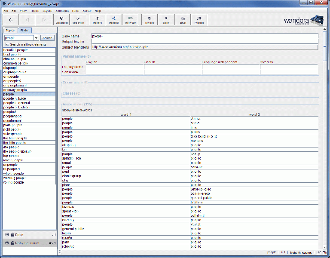Click the Save project toolbar icon
330x258 pixels.
click(x=78, y=19)
